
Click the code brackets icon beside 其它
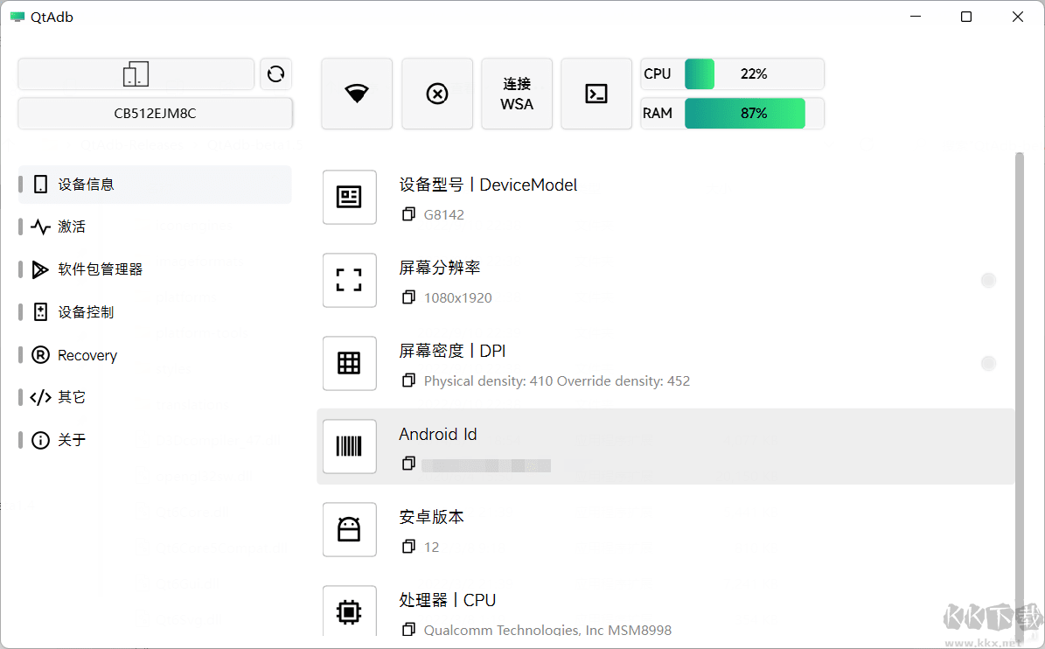click(40, 397)
